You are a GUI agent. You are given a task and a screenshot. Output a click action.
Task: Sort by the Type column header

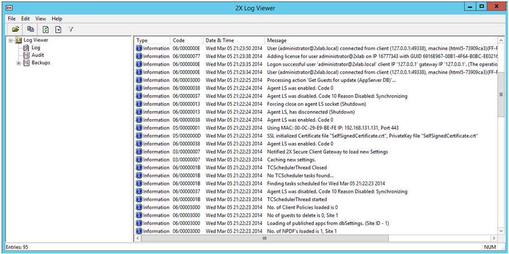[x=152, y=40]
